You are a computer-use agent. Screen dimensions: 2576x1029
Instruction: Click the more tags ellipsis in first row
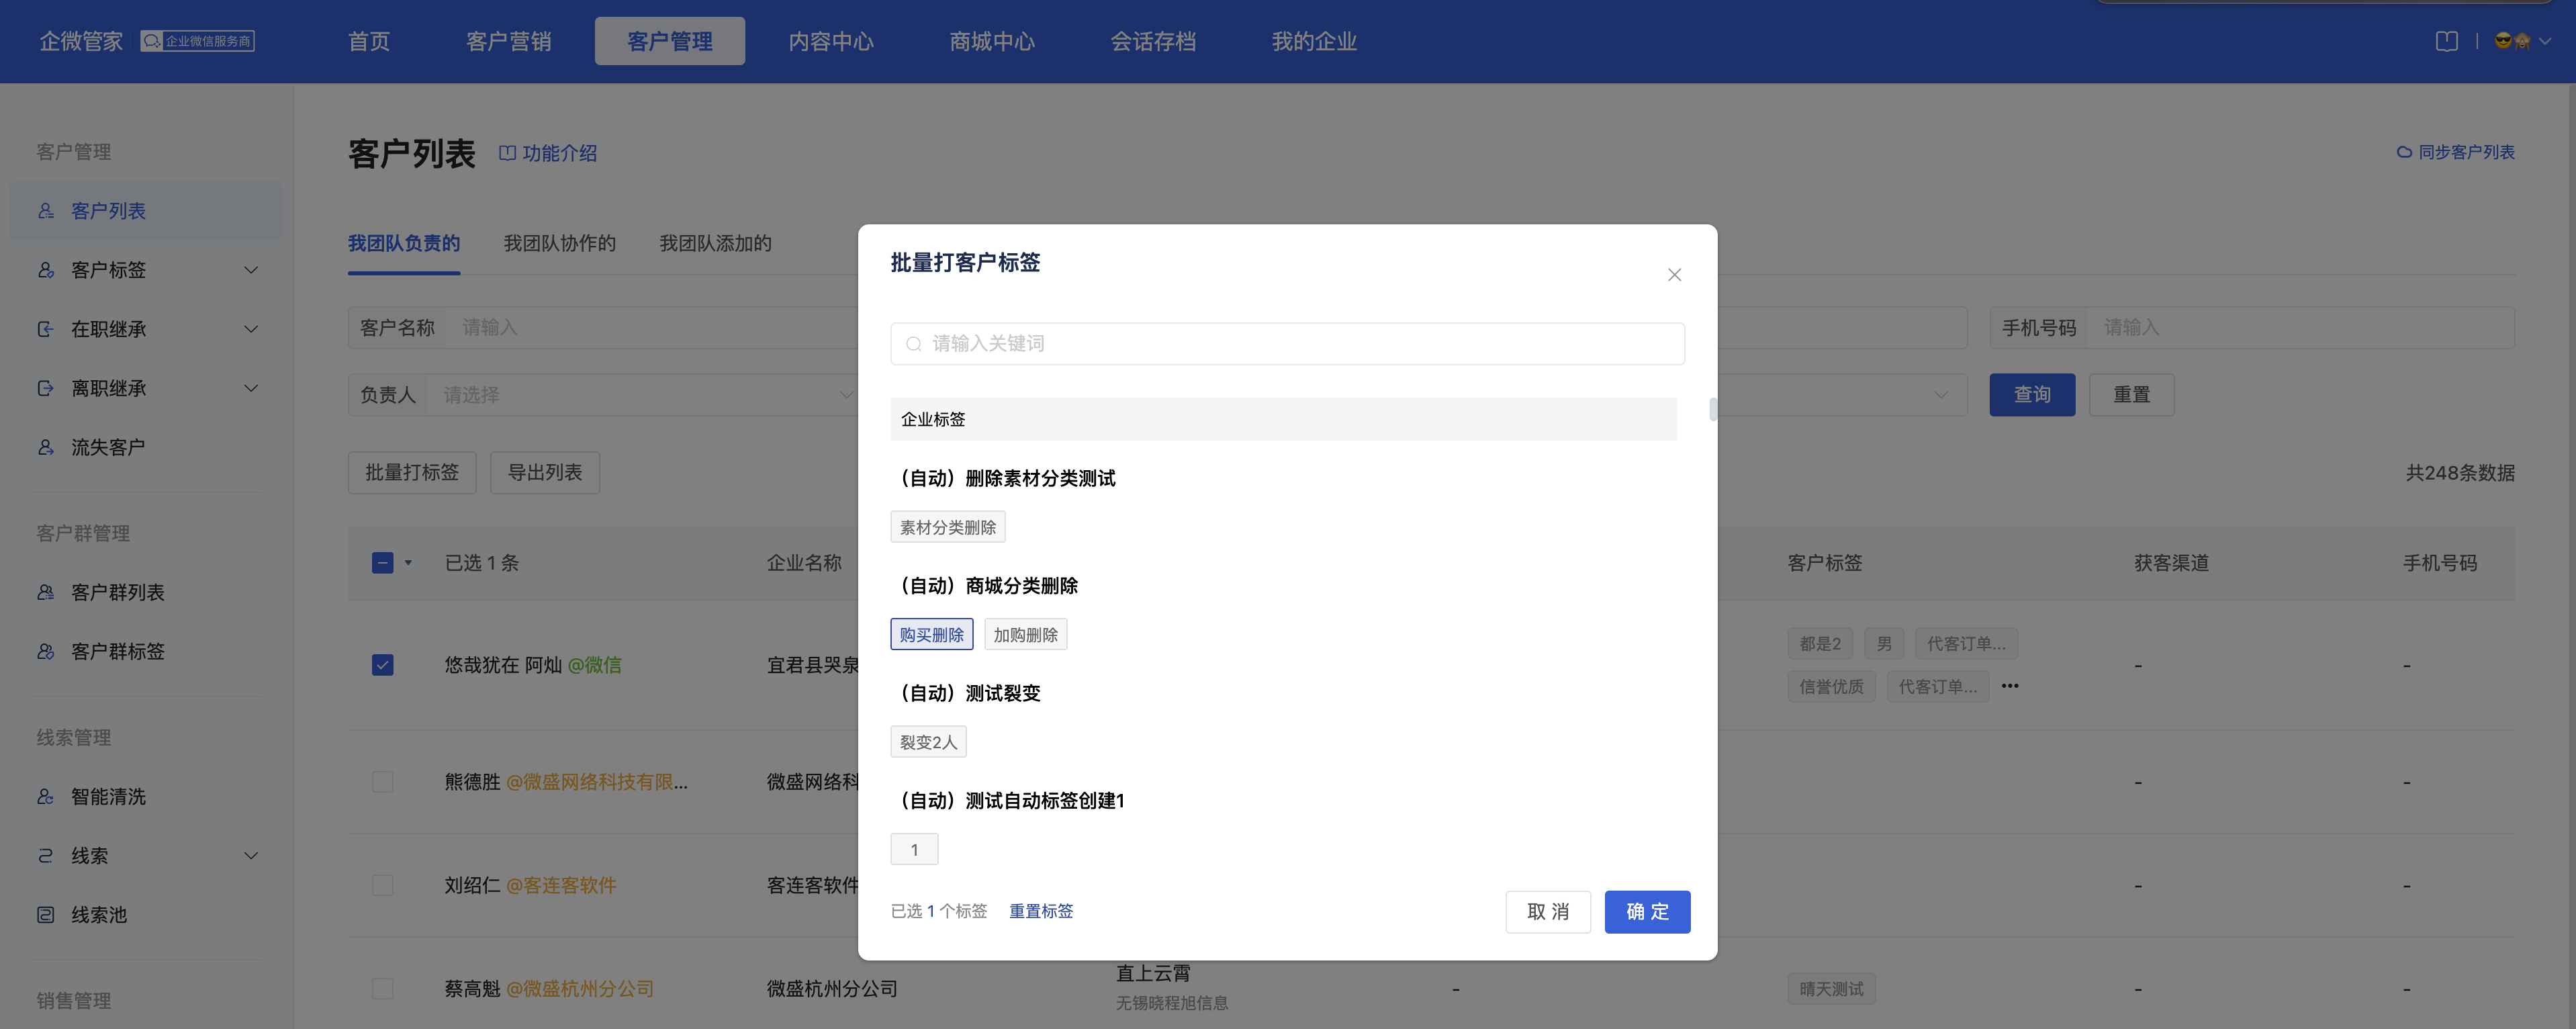point(2010,686)
